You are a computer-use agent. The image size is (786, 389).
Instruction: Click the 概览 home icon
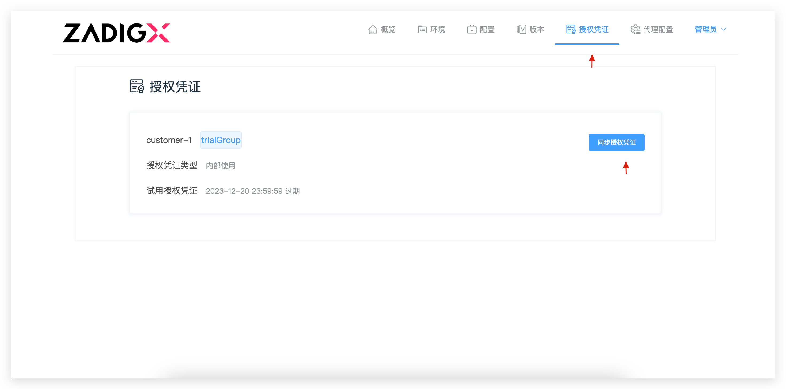[x=373, y=29]
